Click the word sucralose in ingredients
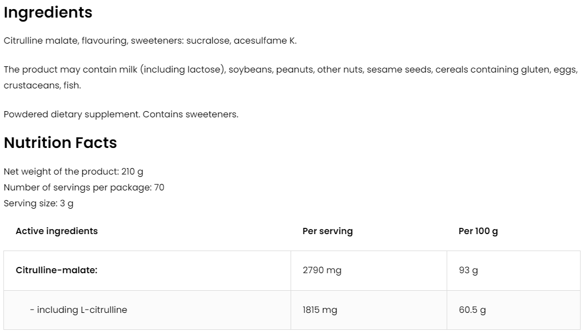The width and height of the screenshot is (584, 335). (208, 41)
